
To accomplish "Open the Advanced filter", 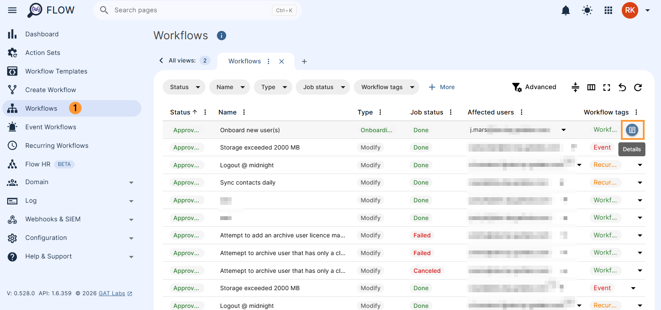I will click(x=534, y=87).
